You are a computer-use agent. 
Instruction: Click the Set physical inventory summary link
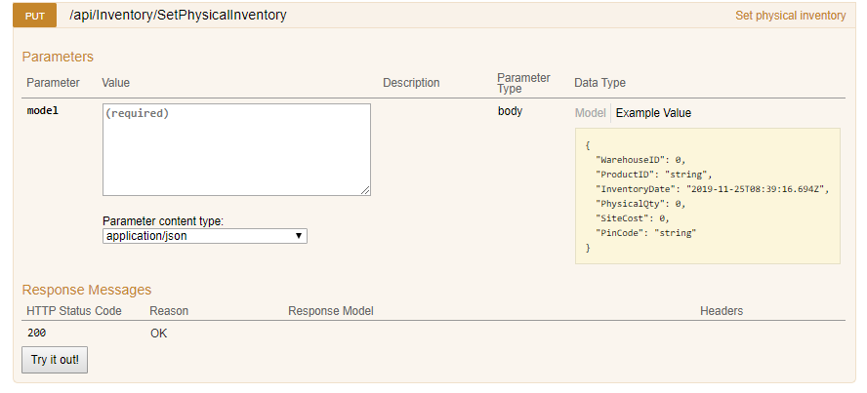[790, 16]
